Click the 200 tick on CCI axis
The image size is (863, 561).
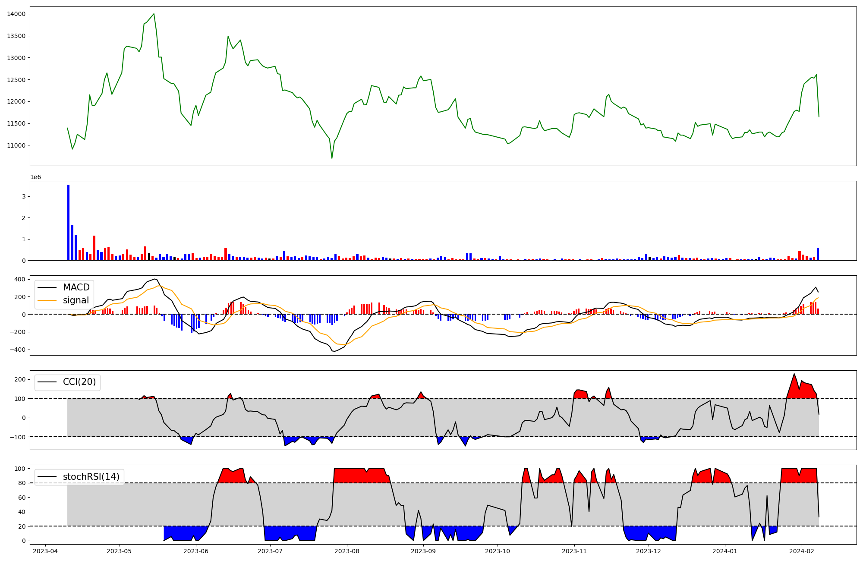[20, 379]
